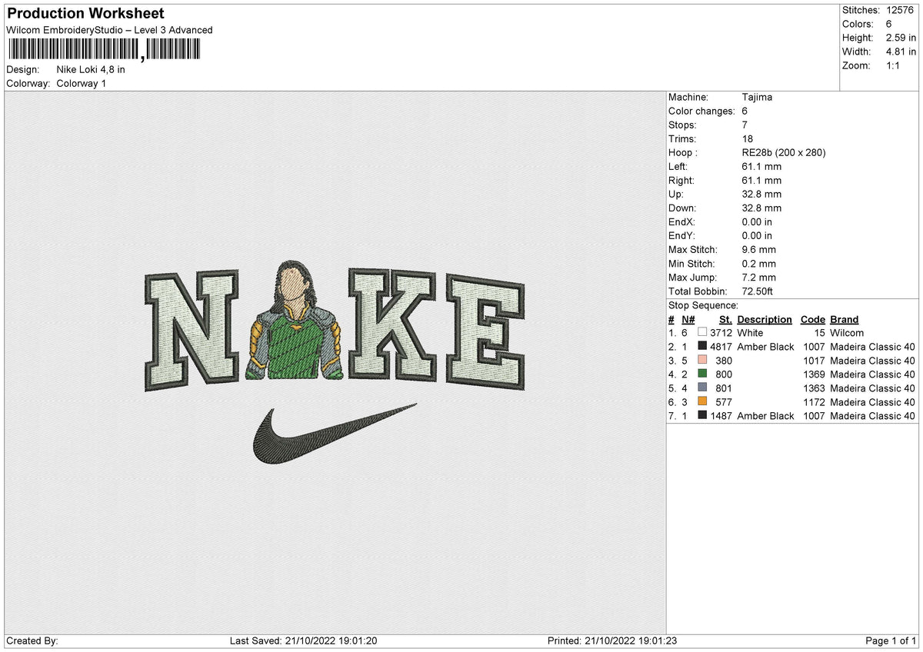The height and width of the screenshot is (652, 923).
Task: Open the Colorway 1 selector
Action: pos(82,83)
